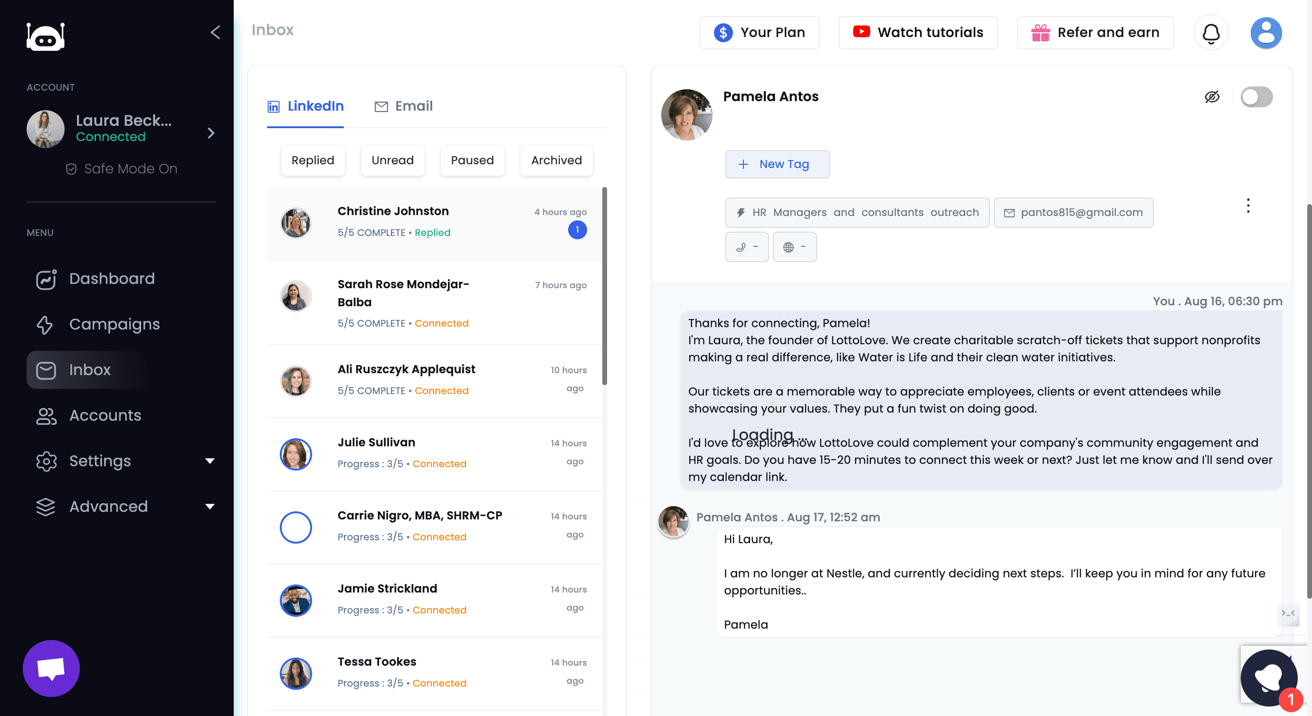This screenshot has width=1312, height=716.
Task: Click the website globe chip
Action: click(795, 247)
